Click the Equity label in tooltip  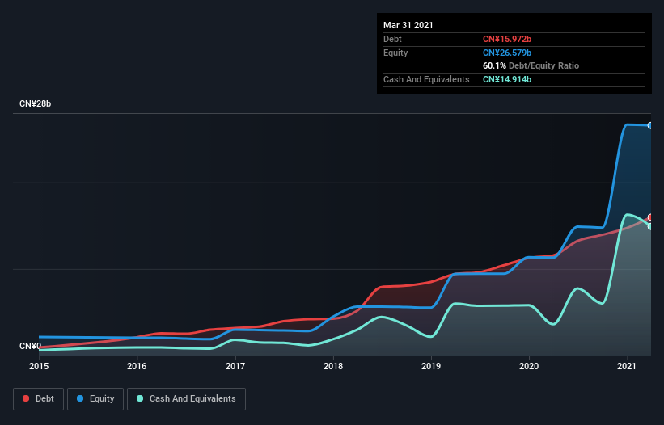[x=395, y=53]
